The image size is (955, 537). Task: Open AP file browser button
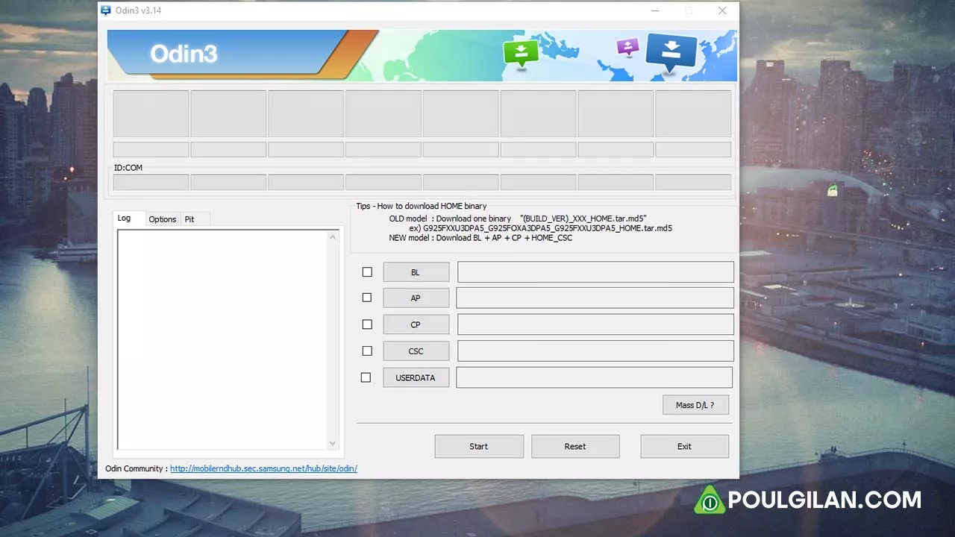[x=416, y=298]
